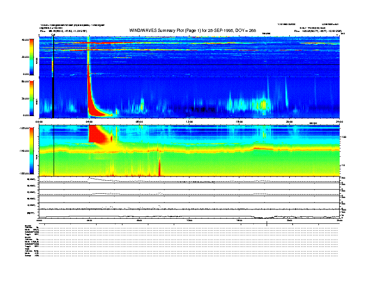Click the 10 label on TNR right axis
The width and height of the screenshot is (366, 283).
point(343,166)
